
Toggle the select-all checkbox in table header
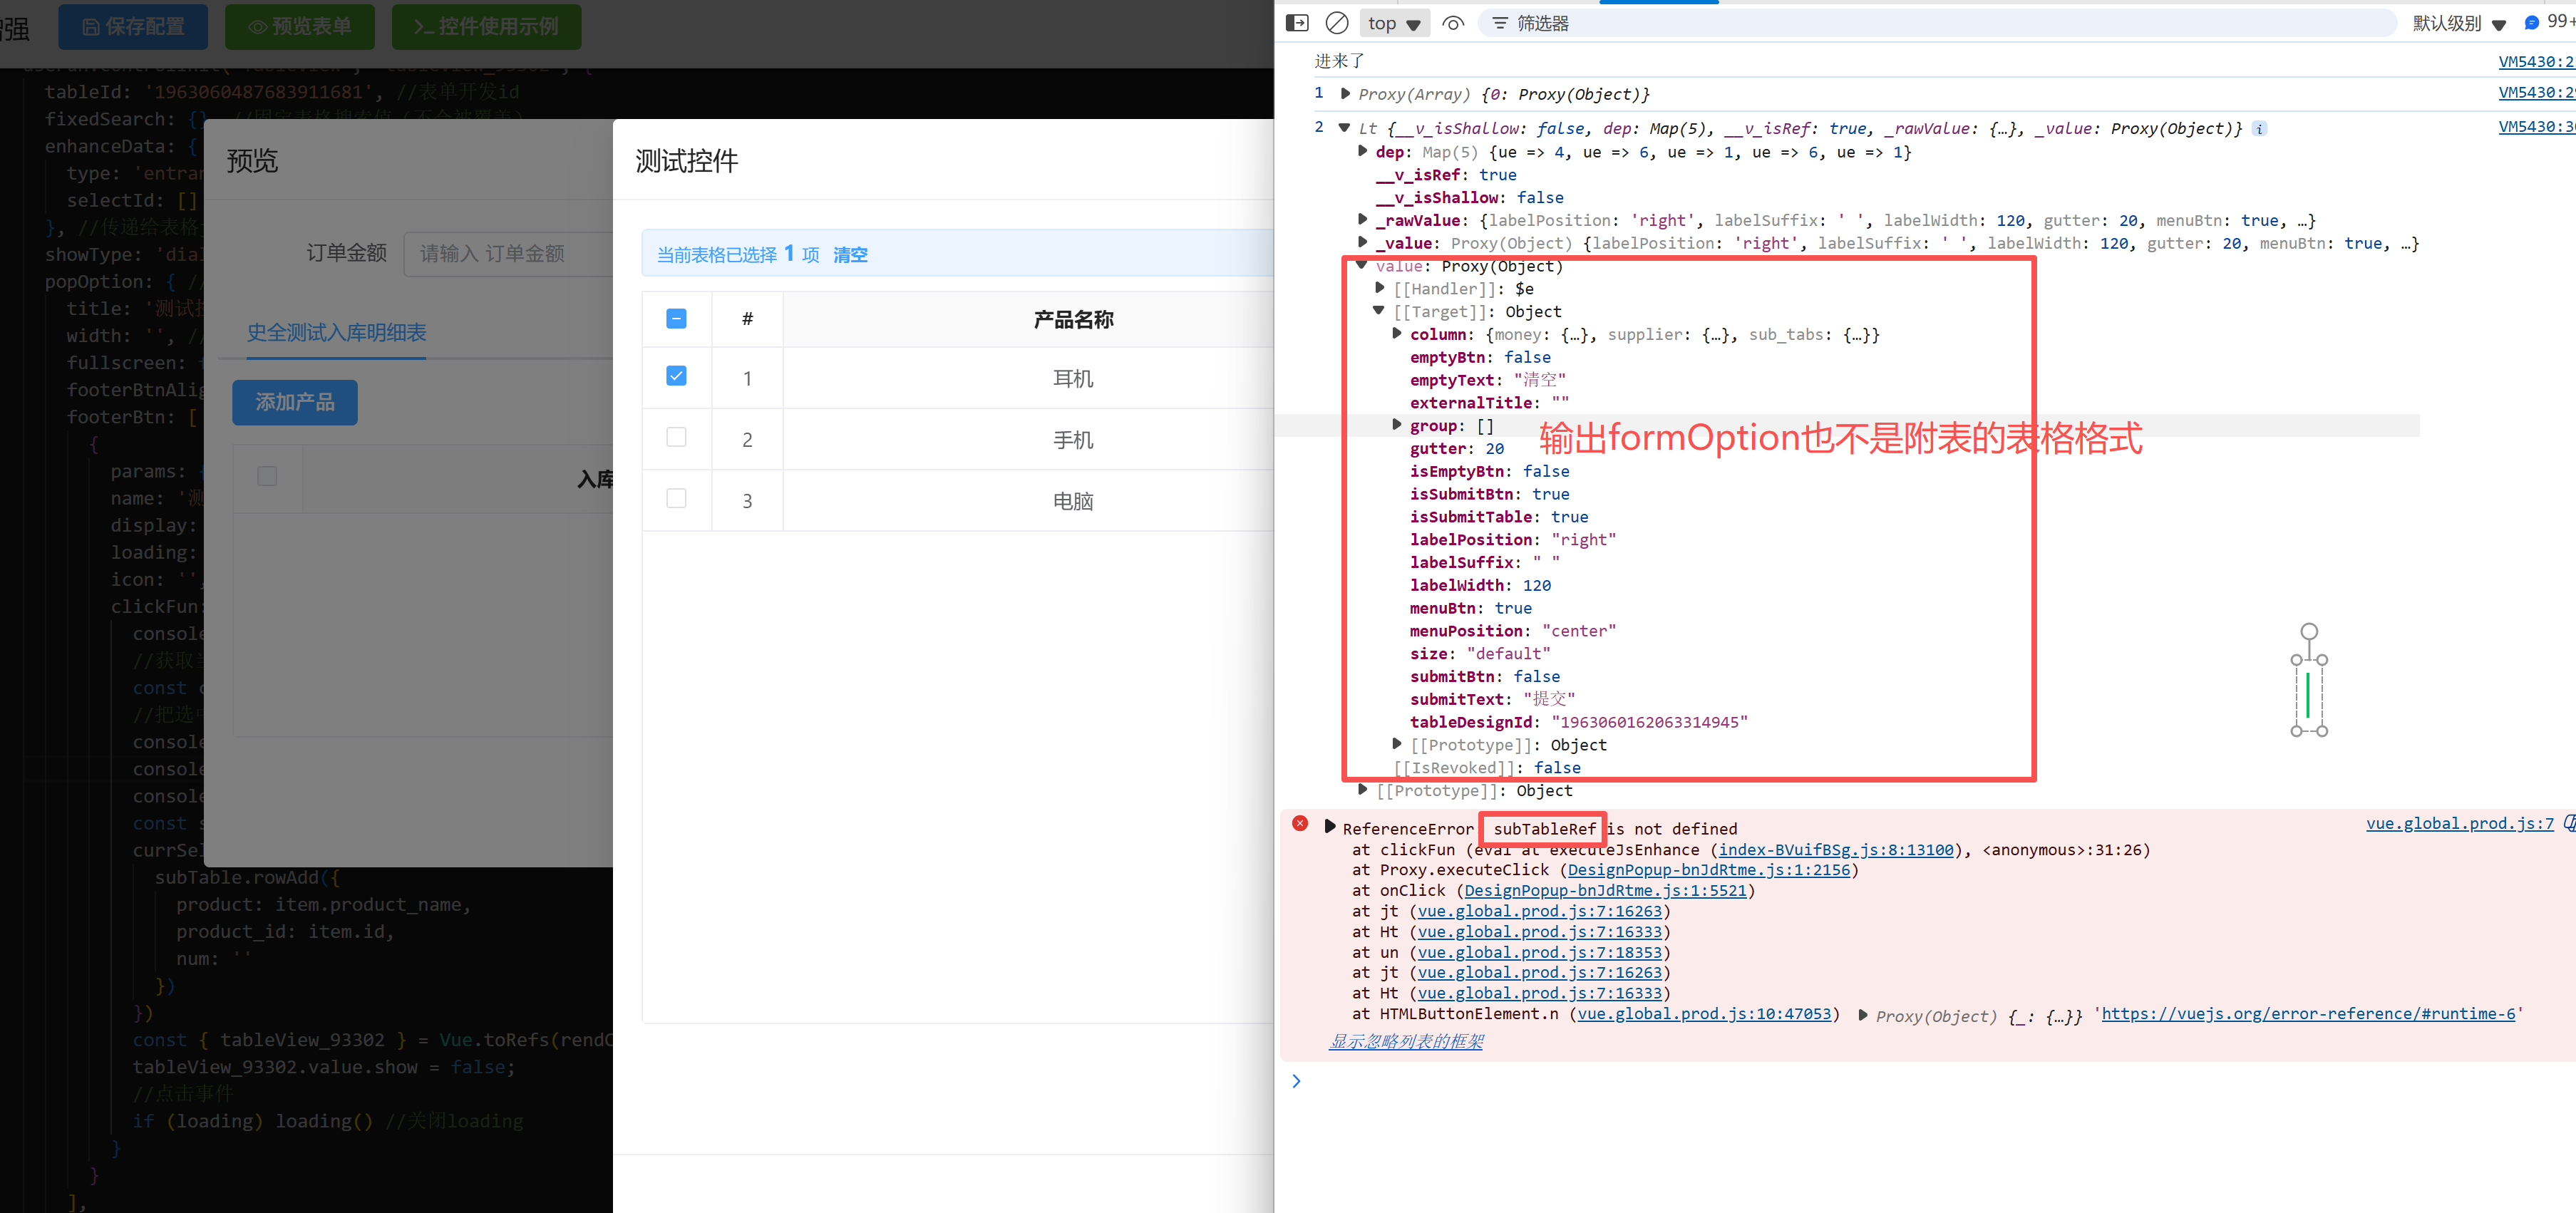click(x=677, y=318)
